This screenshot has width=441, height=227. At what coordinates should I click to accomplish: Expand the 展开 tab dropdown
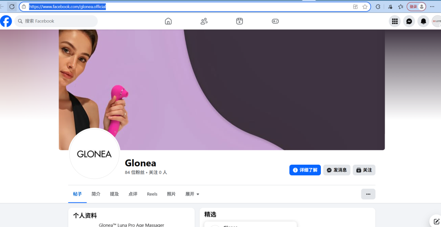(193, 194)
